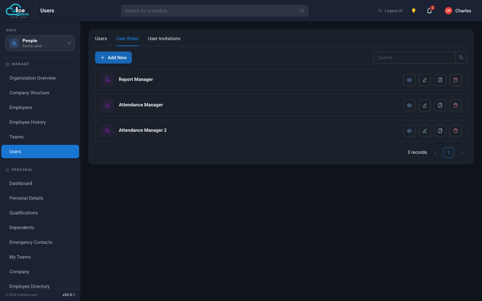Click the Add New button
The width and height of the screenshot is (482, 301).
pos(113,58)
